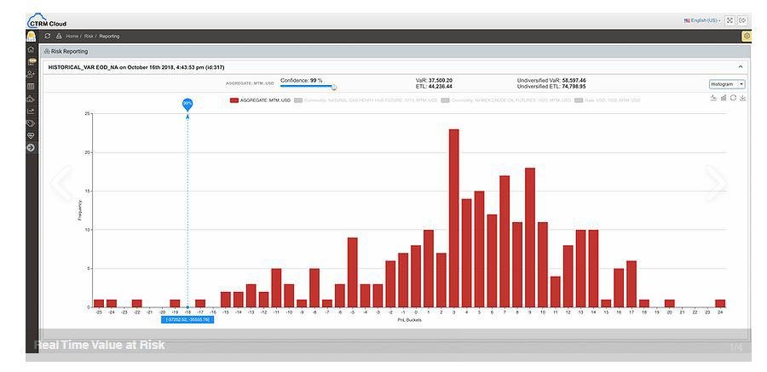
Task: Open the Histogram chart type dropdown
Action: (727, 84)
